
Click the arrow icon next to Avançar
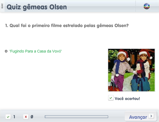151,116
